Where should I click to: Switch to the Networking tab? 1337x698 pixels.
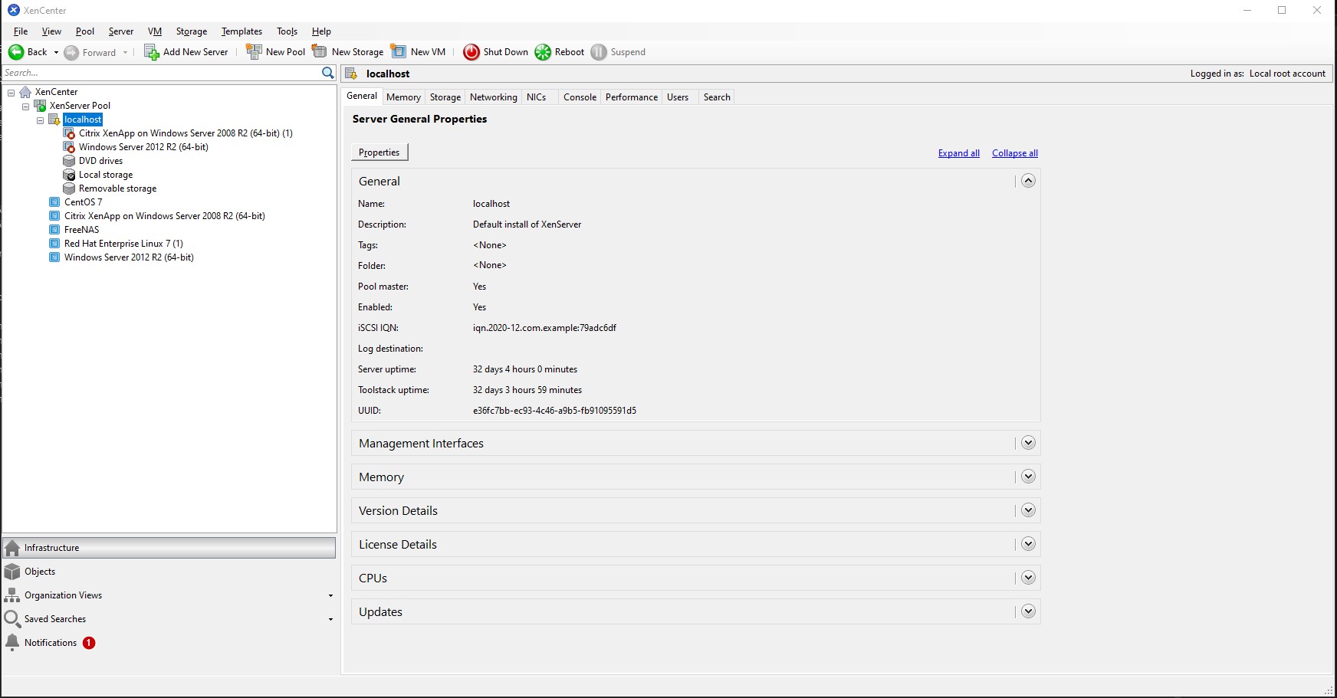click(493, 97)
